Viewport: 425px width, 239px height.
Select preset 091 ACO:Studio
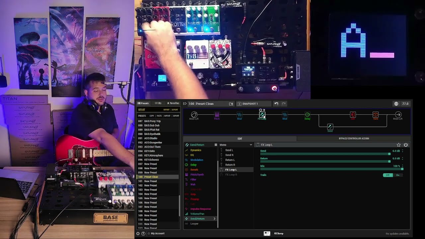(x=158, y=138)
